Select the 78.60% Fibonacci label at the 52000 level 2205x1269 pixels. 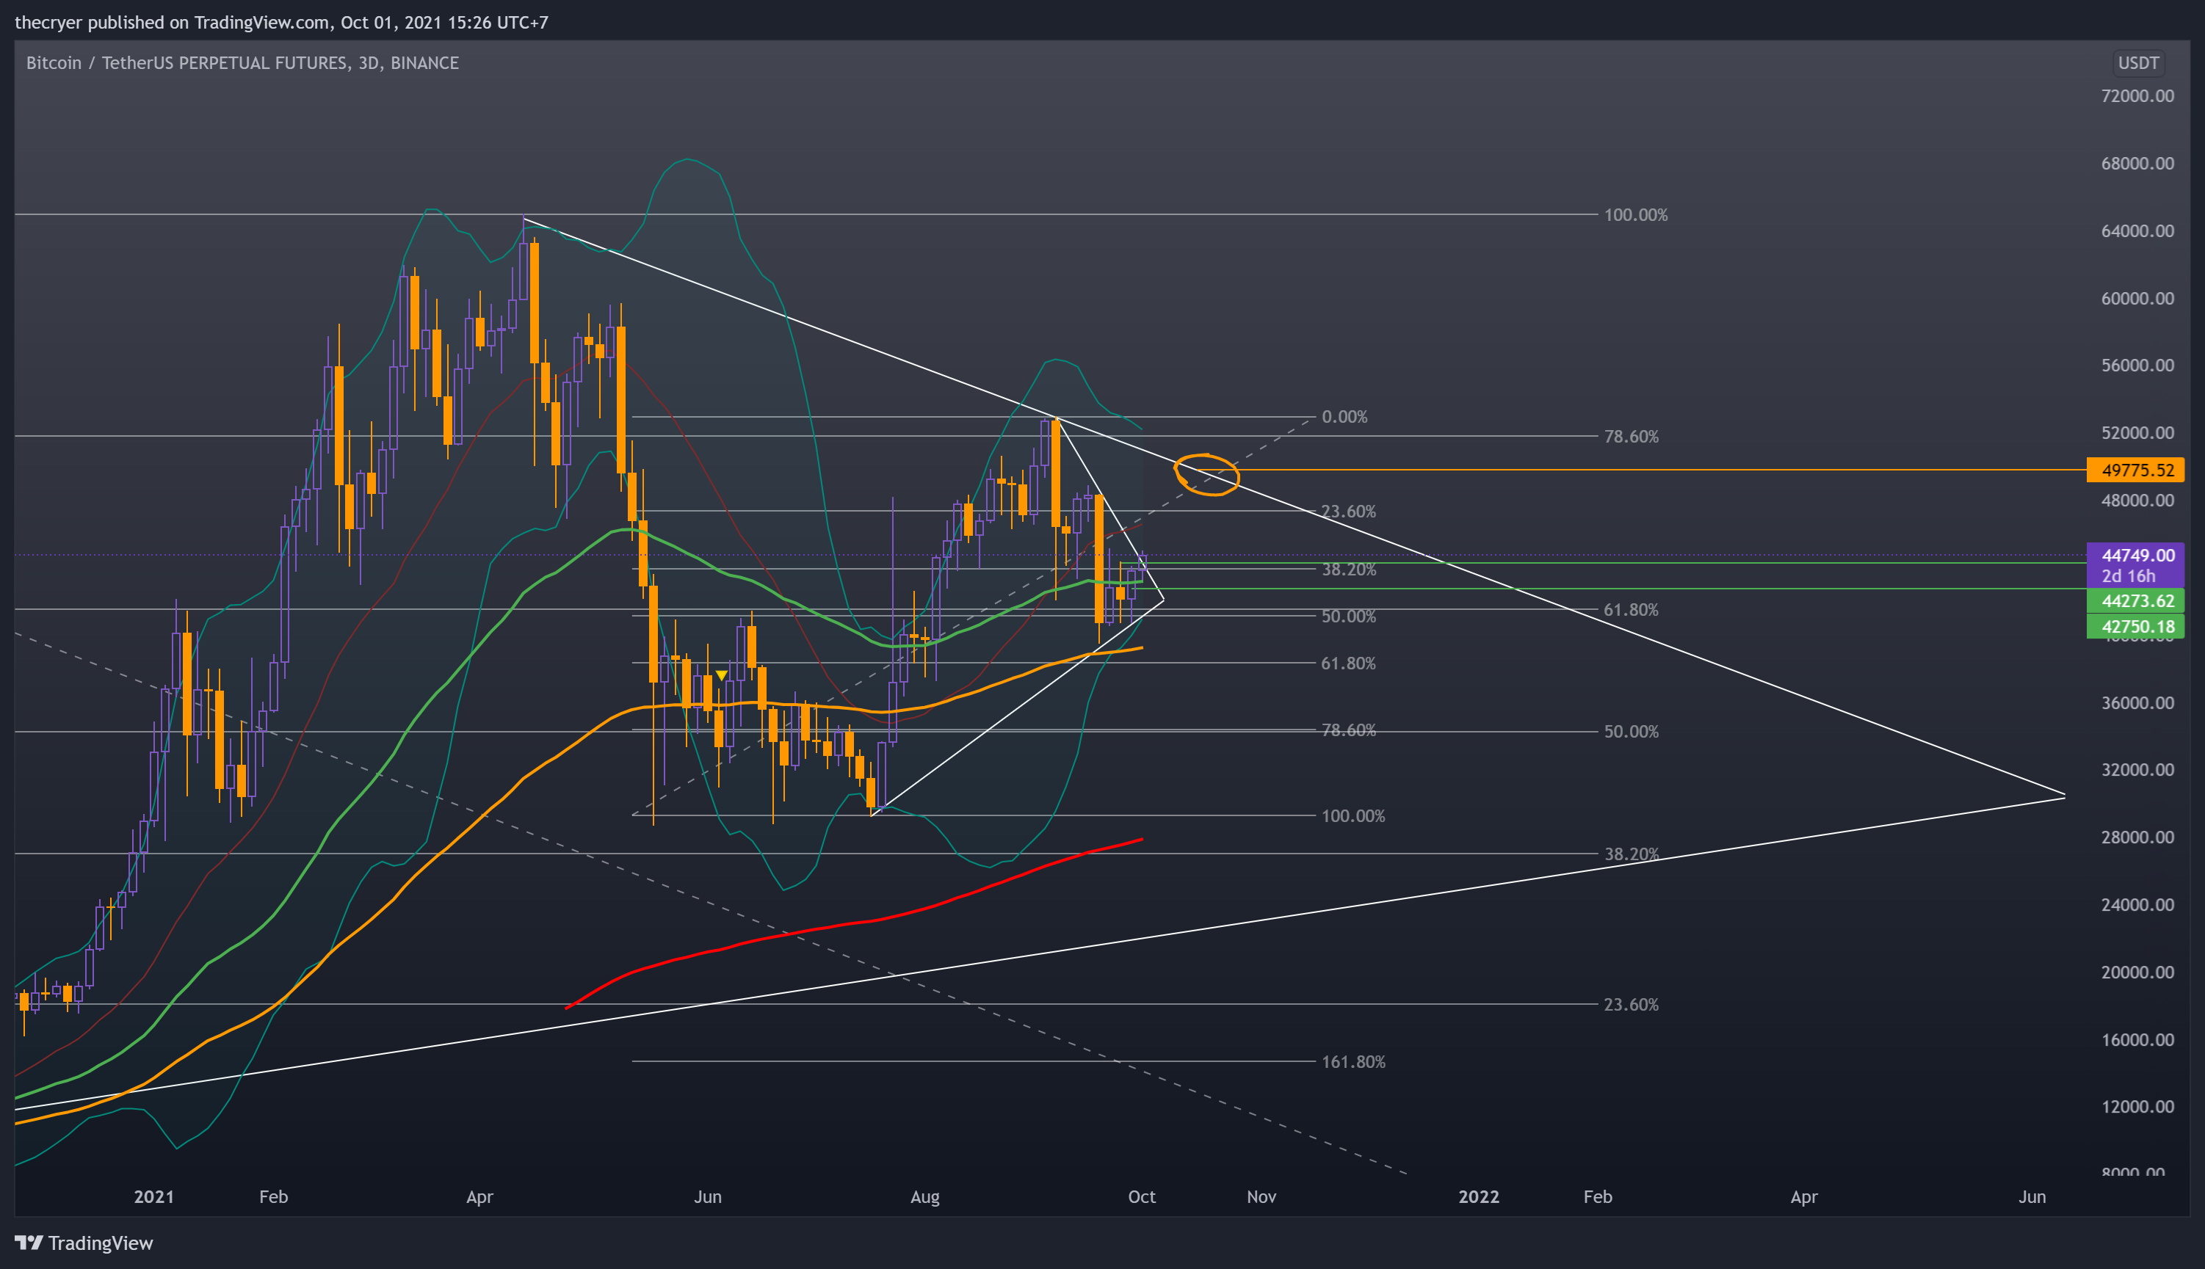(1632, 437)
